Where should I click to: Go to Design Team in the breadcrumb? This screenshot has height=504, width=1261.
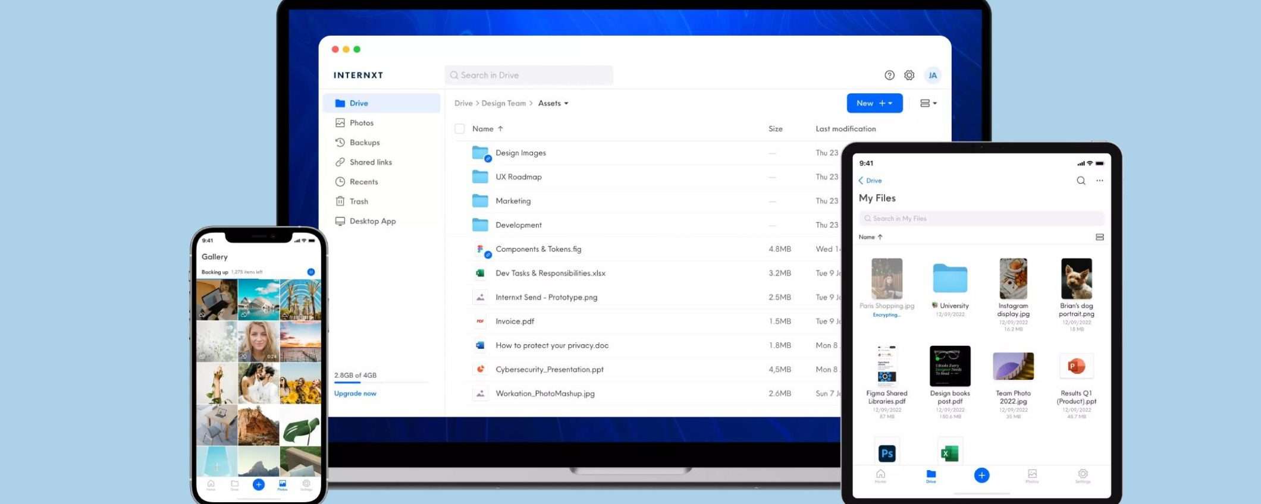[x=504, y=103]
